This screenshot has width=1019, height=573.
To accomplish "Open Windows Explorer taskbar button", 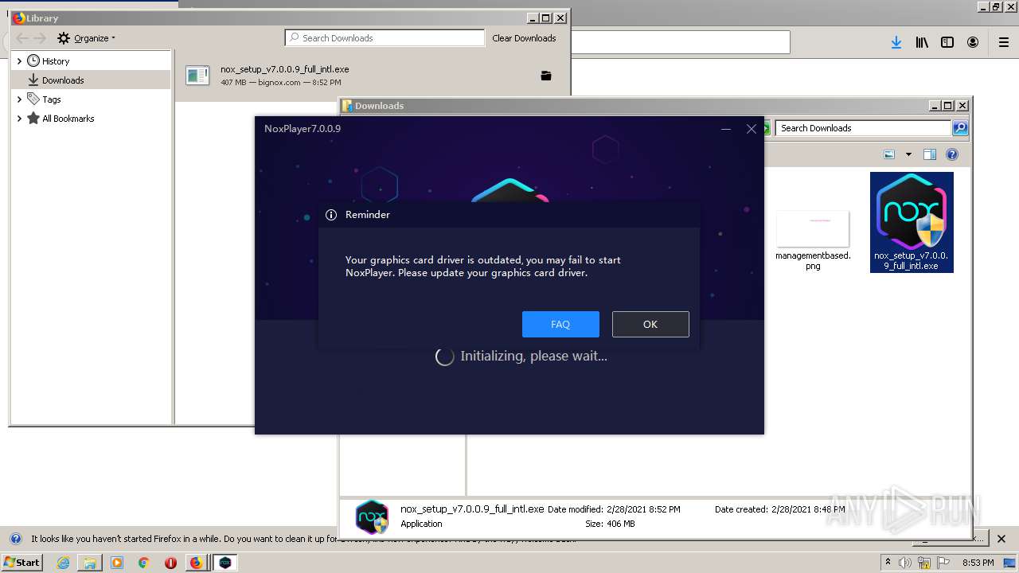I will 90,563.
